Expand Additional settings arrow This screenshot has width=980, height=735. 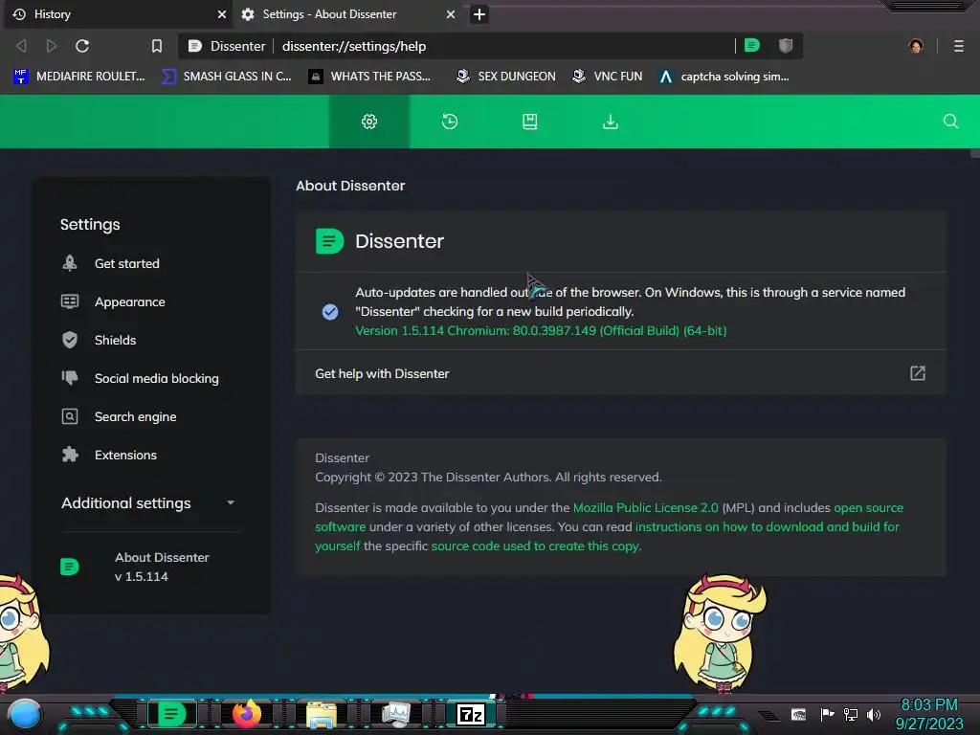pyautogui.click(x=231, y=503)
